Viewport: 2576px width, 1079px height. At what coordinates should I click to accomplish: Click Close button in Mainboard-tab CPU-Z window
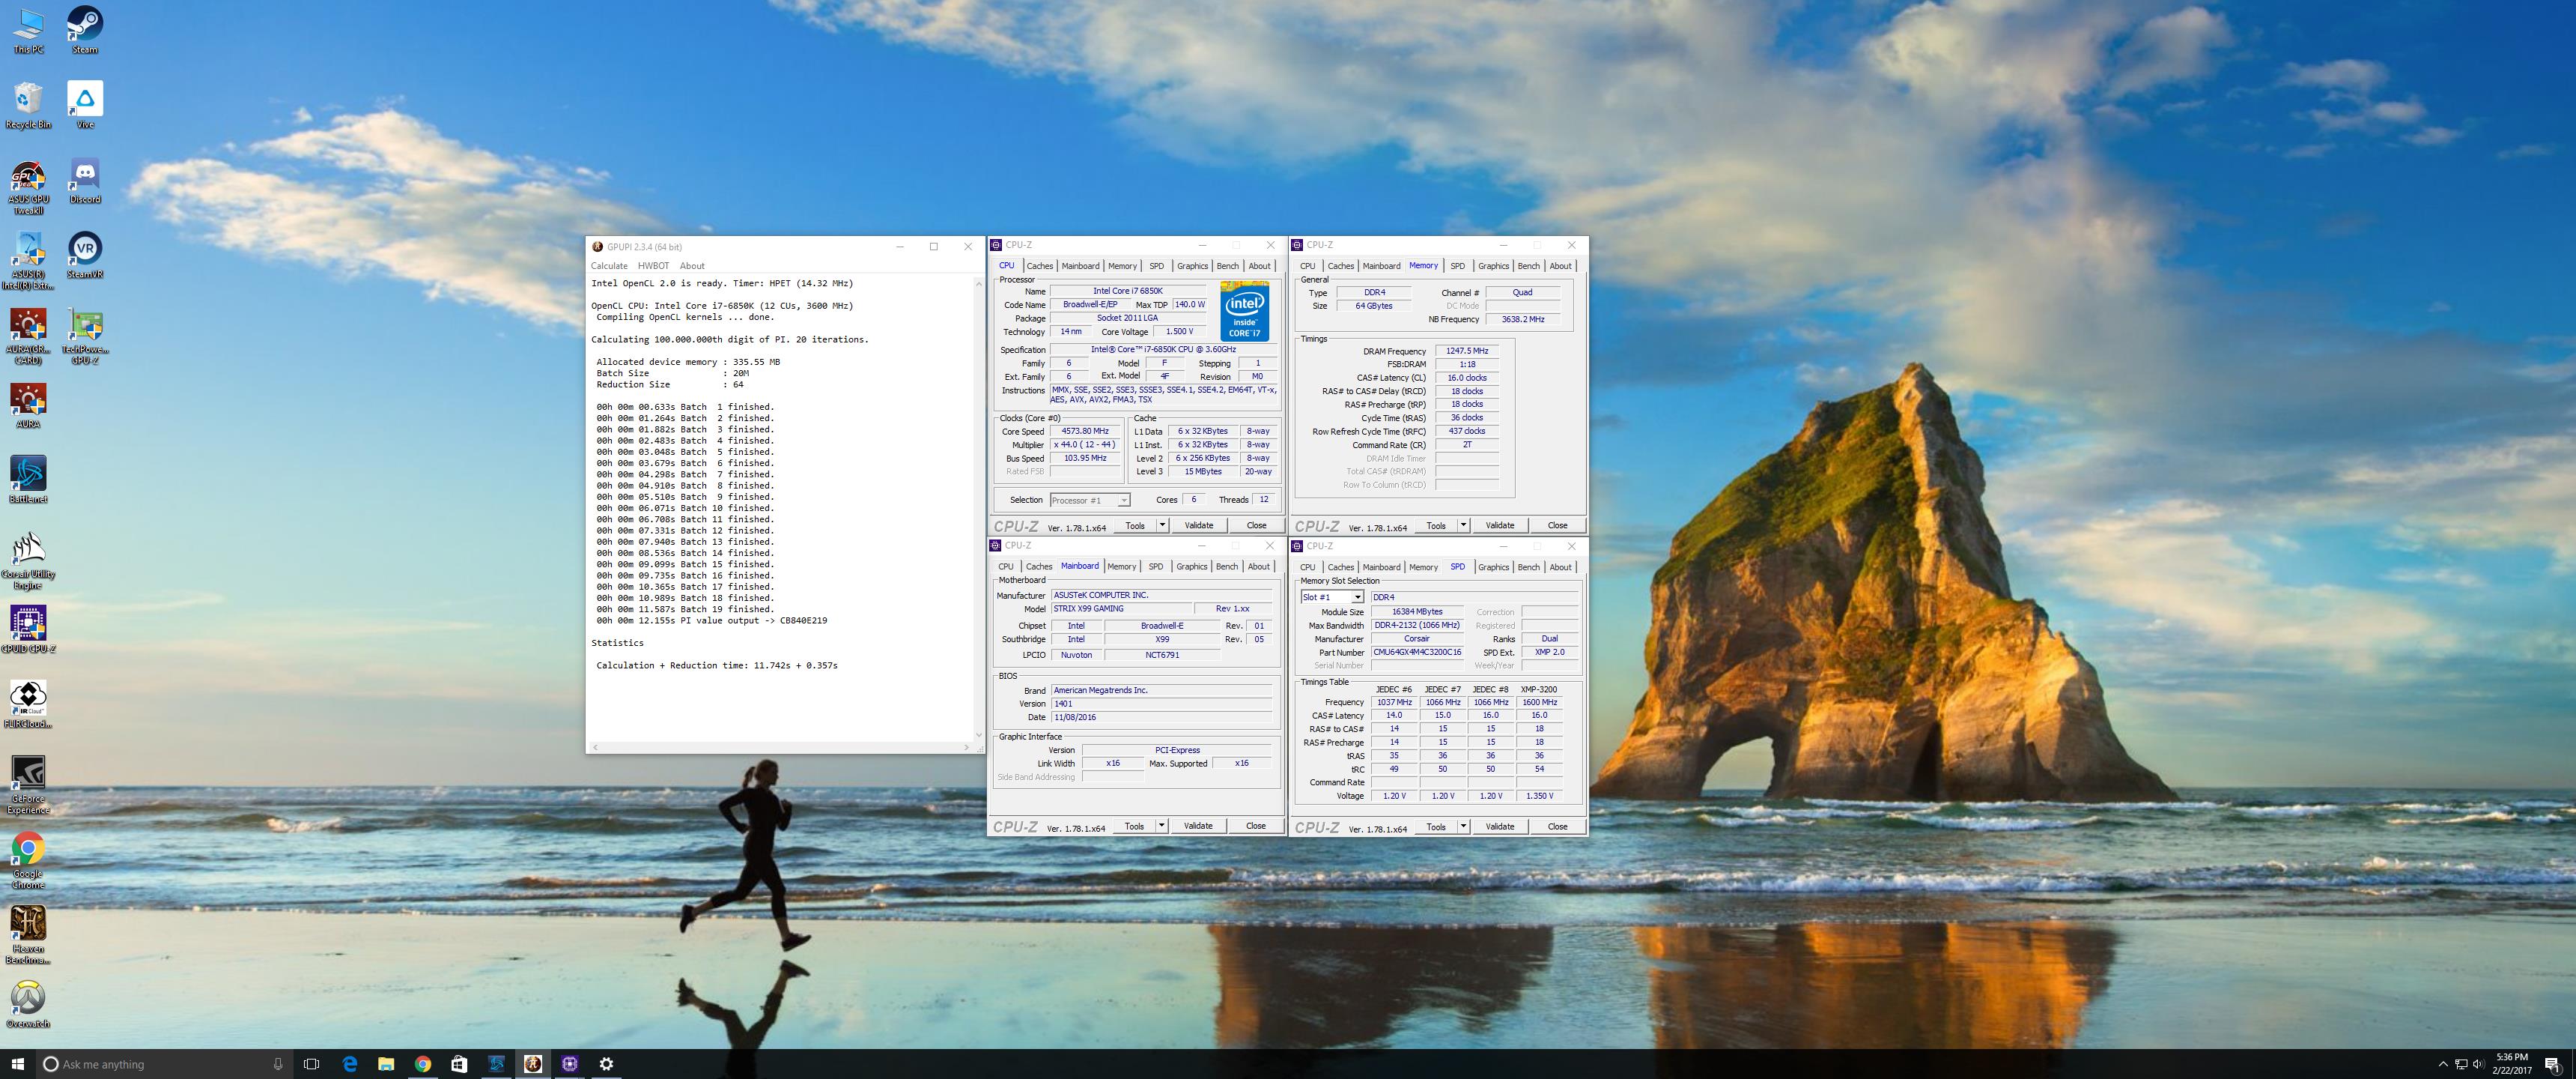point(1255,826)
